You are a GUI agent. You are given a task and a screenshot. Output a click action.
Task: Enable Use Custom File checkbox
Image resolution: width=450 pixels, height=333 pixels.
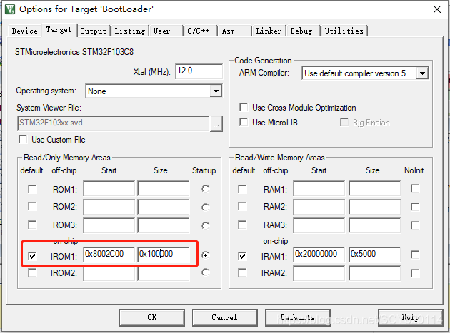point(23,140)
